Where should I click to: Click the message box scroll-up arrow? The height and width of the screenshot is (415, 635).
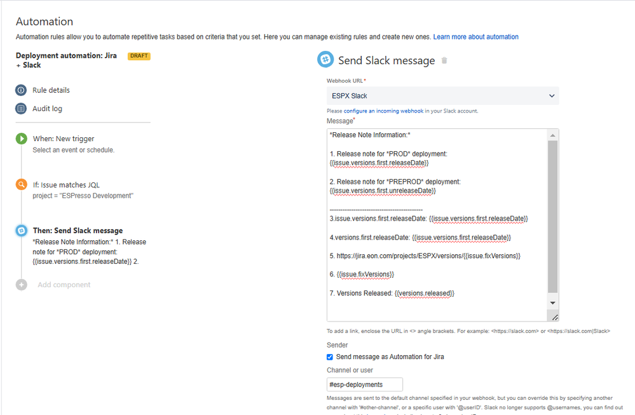(553, 135)
